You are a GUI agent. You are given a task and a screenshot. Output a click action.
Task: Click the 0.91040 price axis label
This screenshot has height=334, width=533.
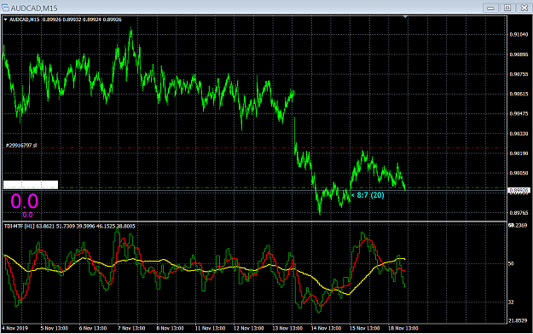(519, 34)
